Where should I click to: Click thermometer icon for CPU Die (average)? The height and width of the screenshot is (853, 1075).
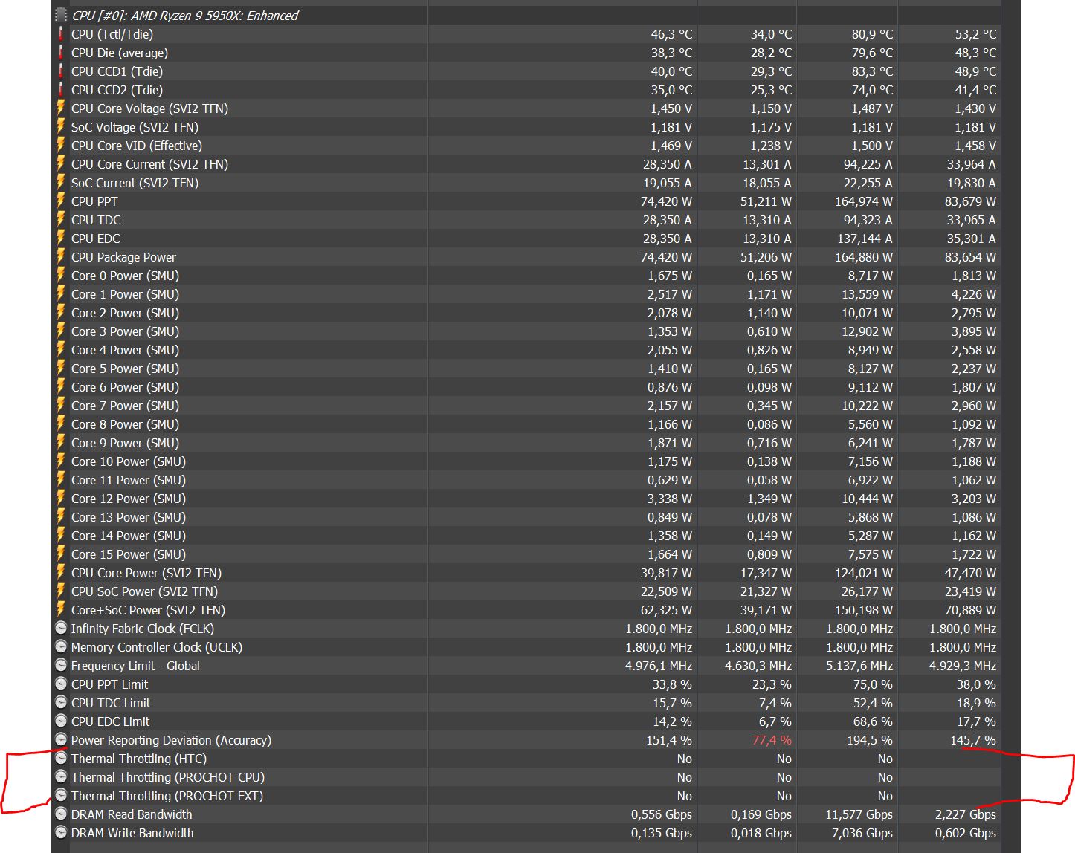(61, 52)
